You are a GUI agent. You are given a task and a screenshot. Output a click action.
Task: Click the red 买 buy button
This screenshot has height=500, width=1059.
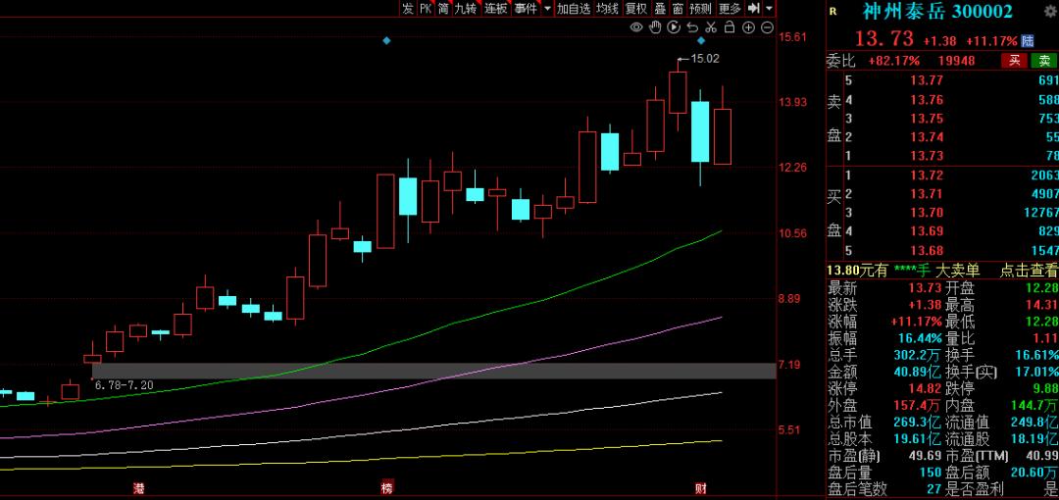pos(1014,61)
